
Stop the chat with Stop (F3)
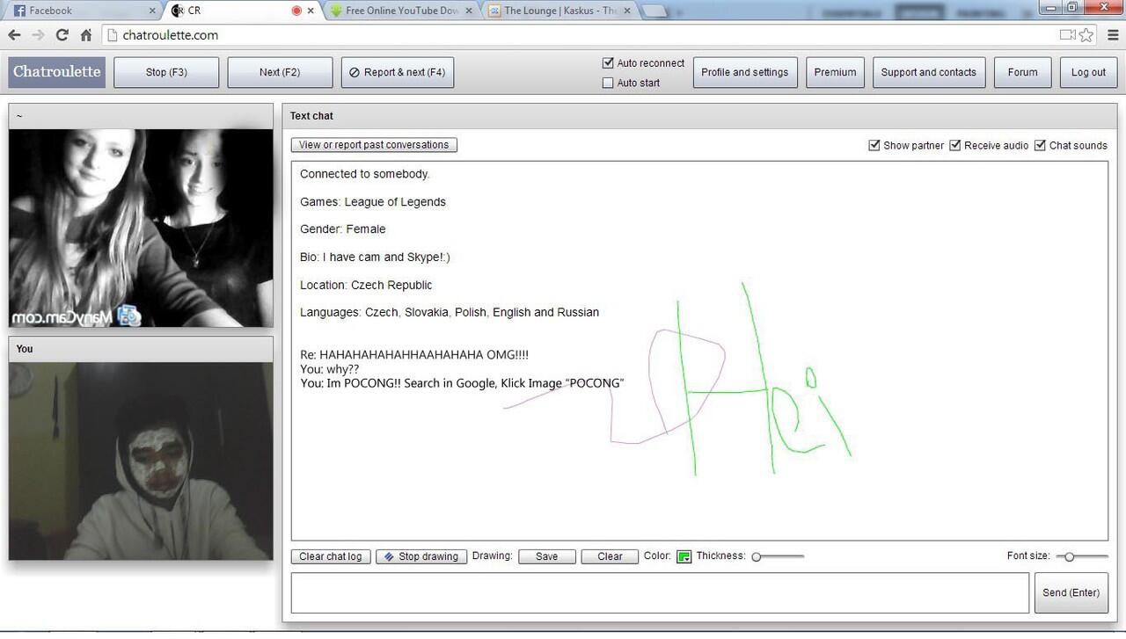click(x=166, y=72)
